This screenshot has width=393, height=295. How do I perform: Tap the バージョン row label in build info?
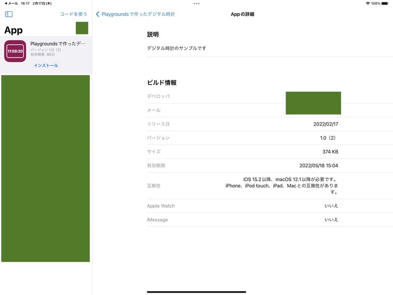158,138
